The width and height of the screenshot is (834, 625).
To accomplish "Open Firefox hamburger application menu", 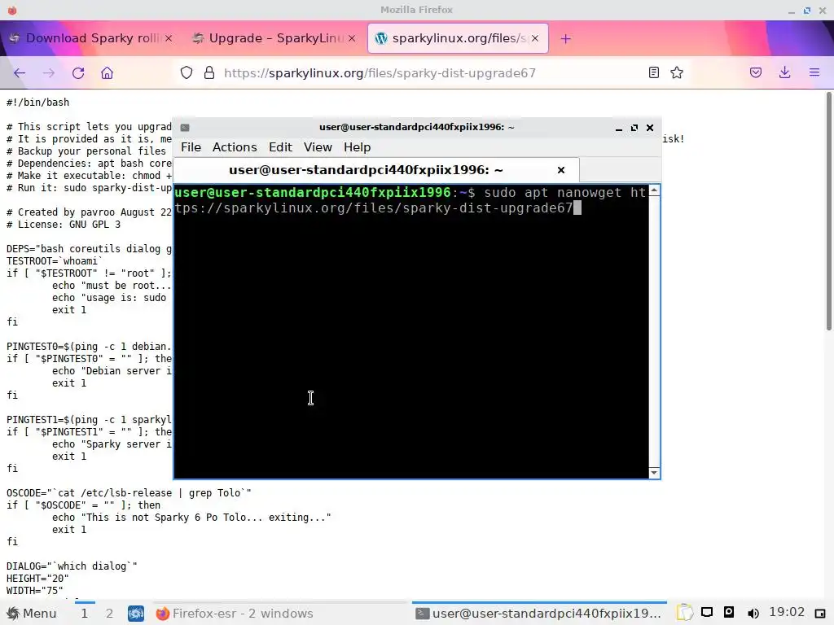I will (x=814, y=72).
